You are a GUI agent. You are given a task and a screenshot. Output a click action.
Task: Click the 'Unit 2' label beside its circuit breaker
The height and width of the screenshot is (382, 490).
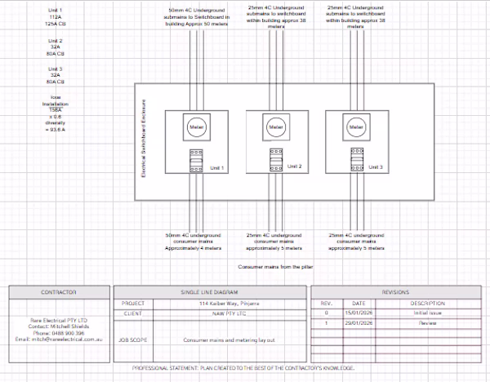click(x=294, y=167)
